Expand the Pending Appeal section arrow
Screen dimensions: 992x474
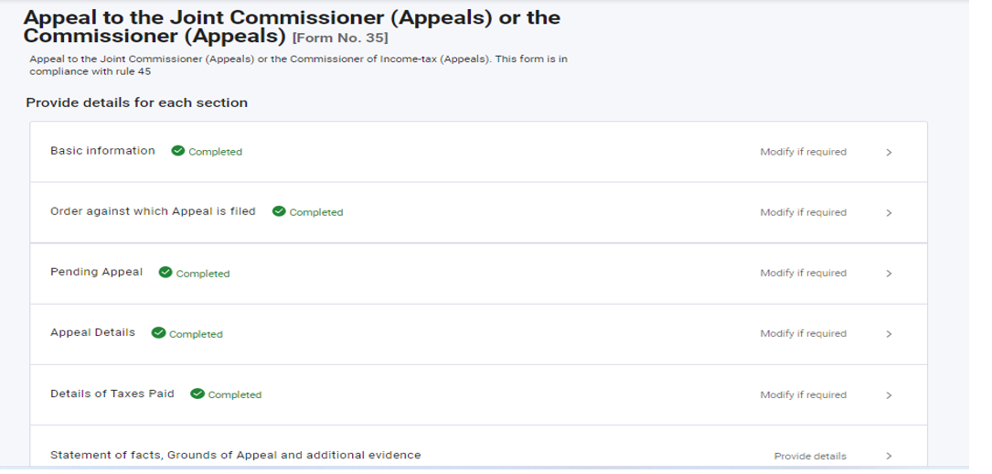889,274
